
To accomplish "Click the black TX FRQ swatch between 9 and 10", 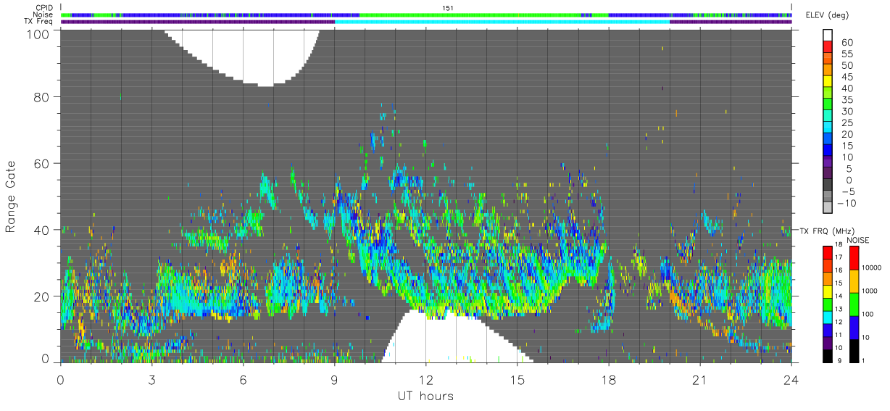I will click(828, 354).
